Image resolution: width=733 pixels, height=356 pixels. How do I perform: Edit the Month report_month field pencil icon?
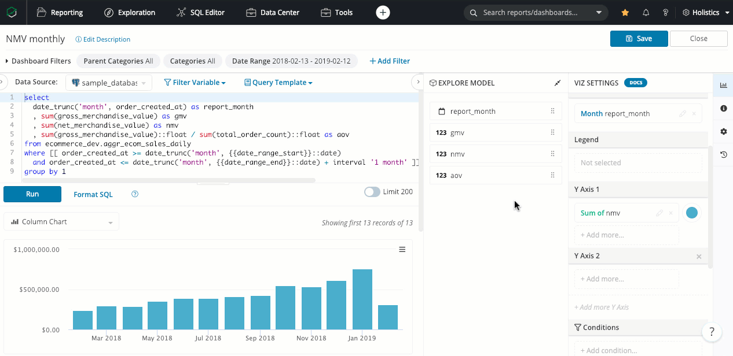click(x=683, y=114)
